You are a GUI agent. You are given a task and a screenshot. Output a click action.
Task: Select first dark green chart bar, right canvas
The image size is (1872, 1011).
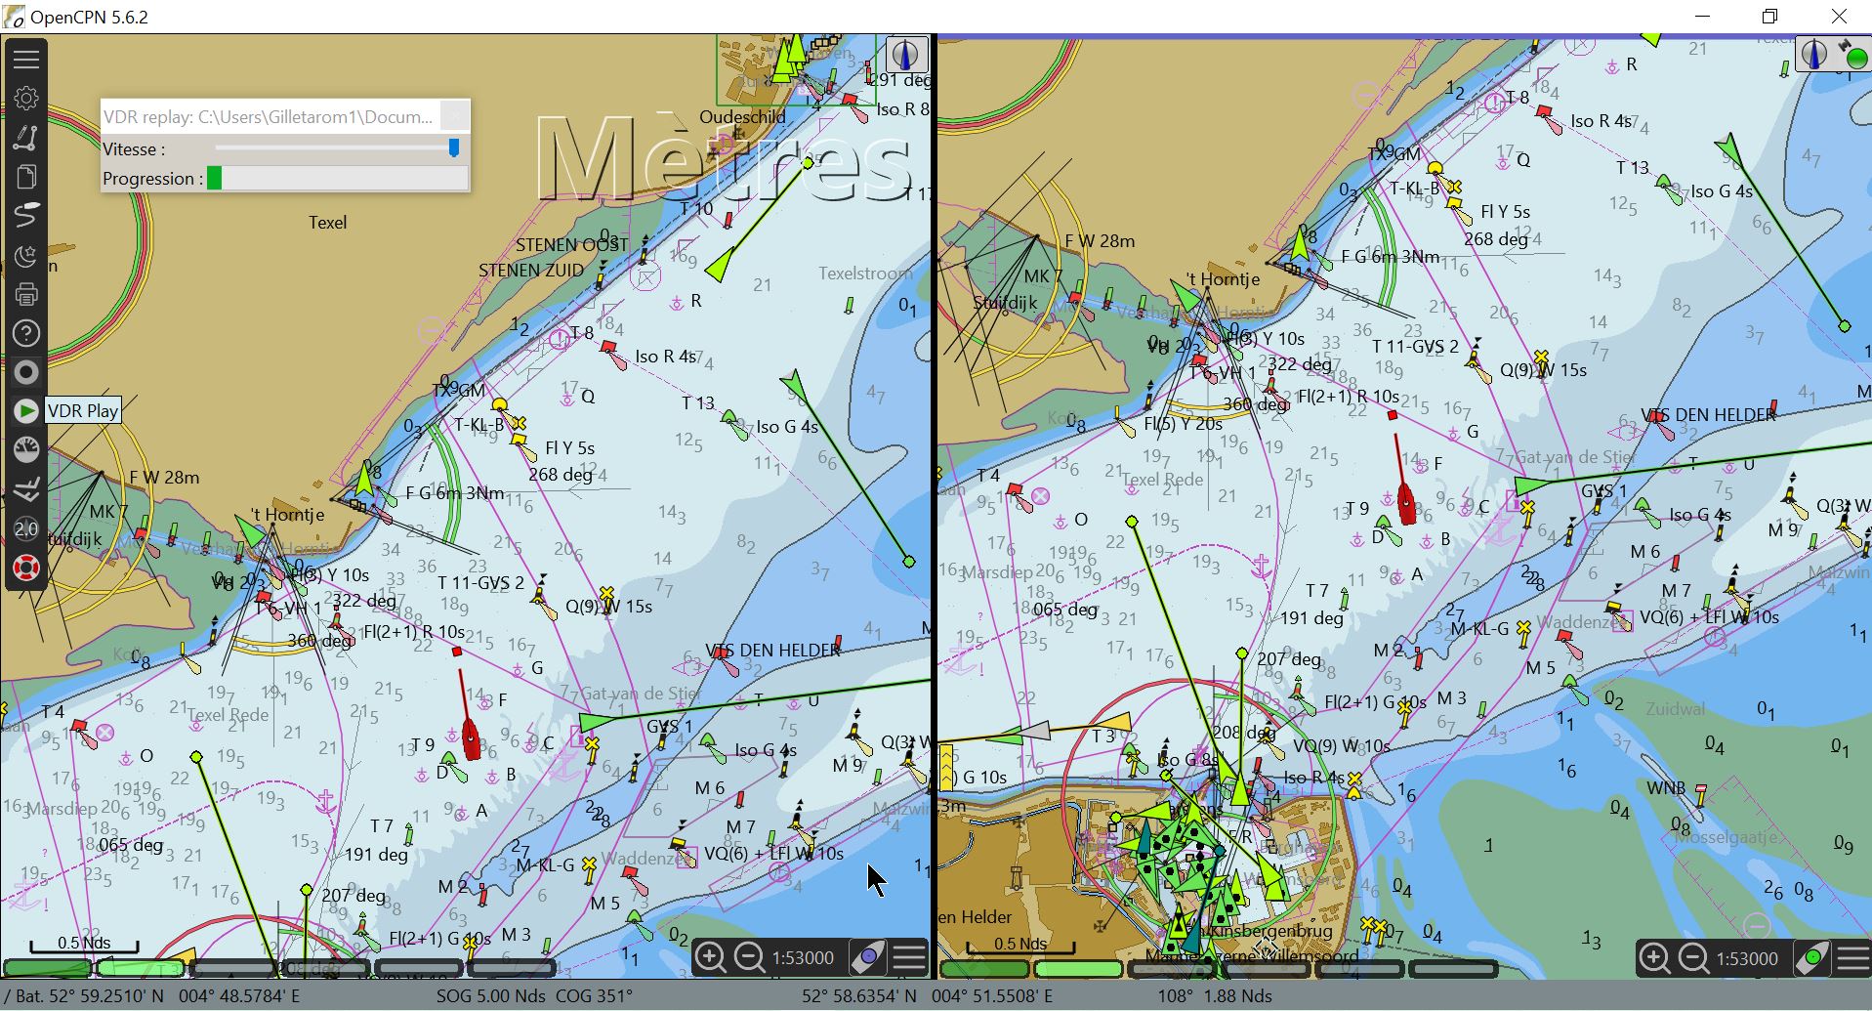coord(984,968)
